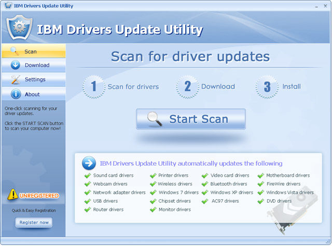Click the magnifier icon in Scan sidebar item
This screenshot has width=332, height=246.
click(15, 51)
